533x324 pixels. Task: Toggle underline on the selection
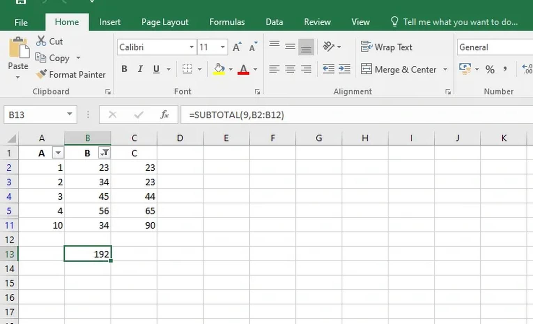(156, 69)
